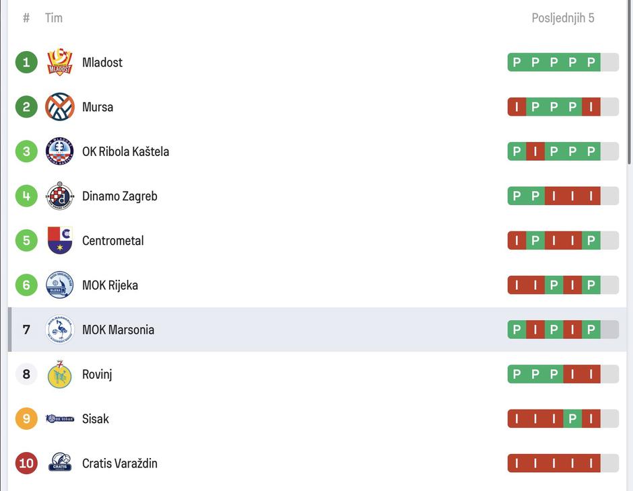
Task: Click the Cratis Varaždin logo
Action: (60, 463)
